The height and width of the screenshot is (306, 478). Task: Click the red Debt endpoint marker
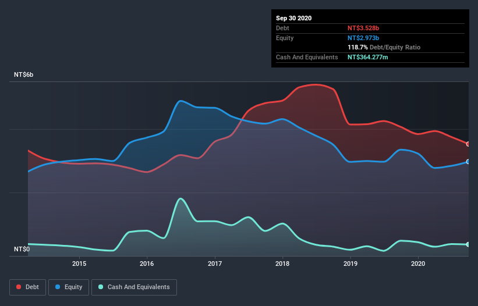[468, 144]
